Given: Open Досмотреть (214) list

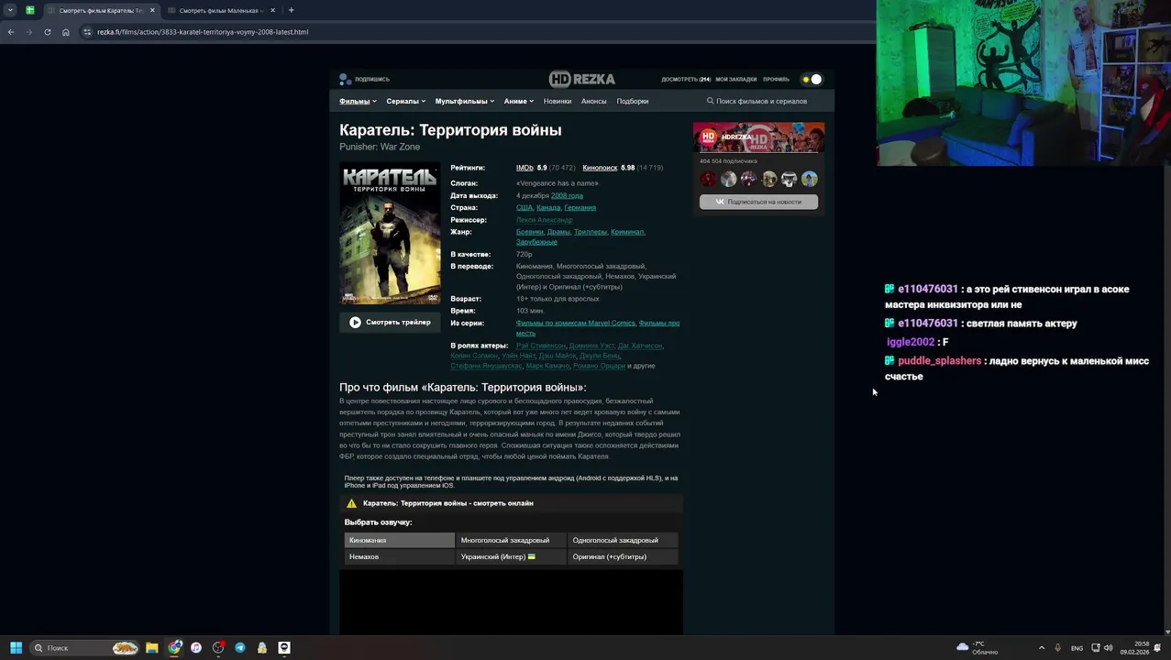Looking at the screenshot, I should coord(686,80).
